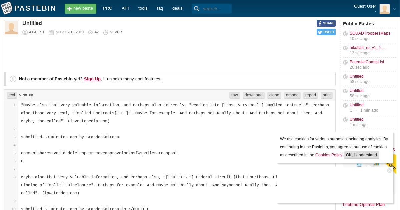The image size is (400, 210).
Task: Open the tools menu item
Action: click(x=143, y=8)
